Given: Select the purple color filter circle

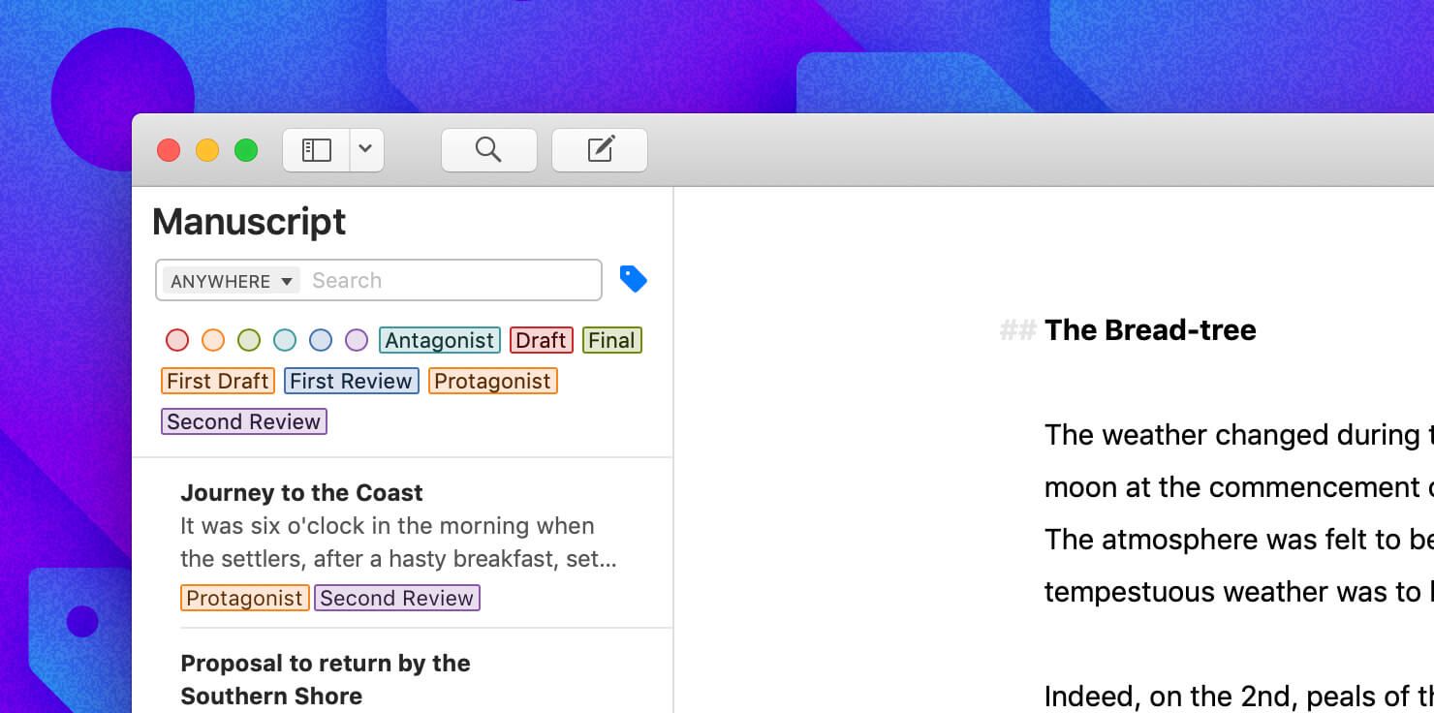Looking at the screenshot, I should pos(357,340).
